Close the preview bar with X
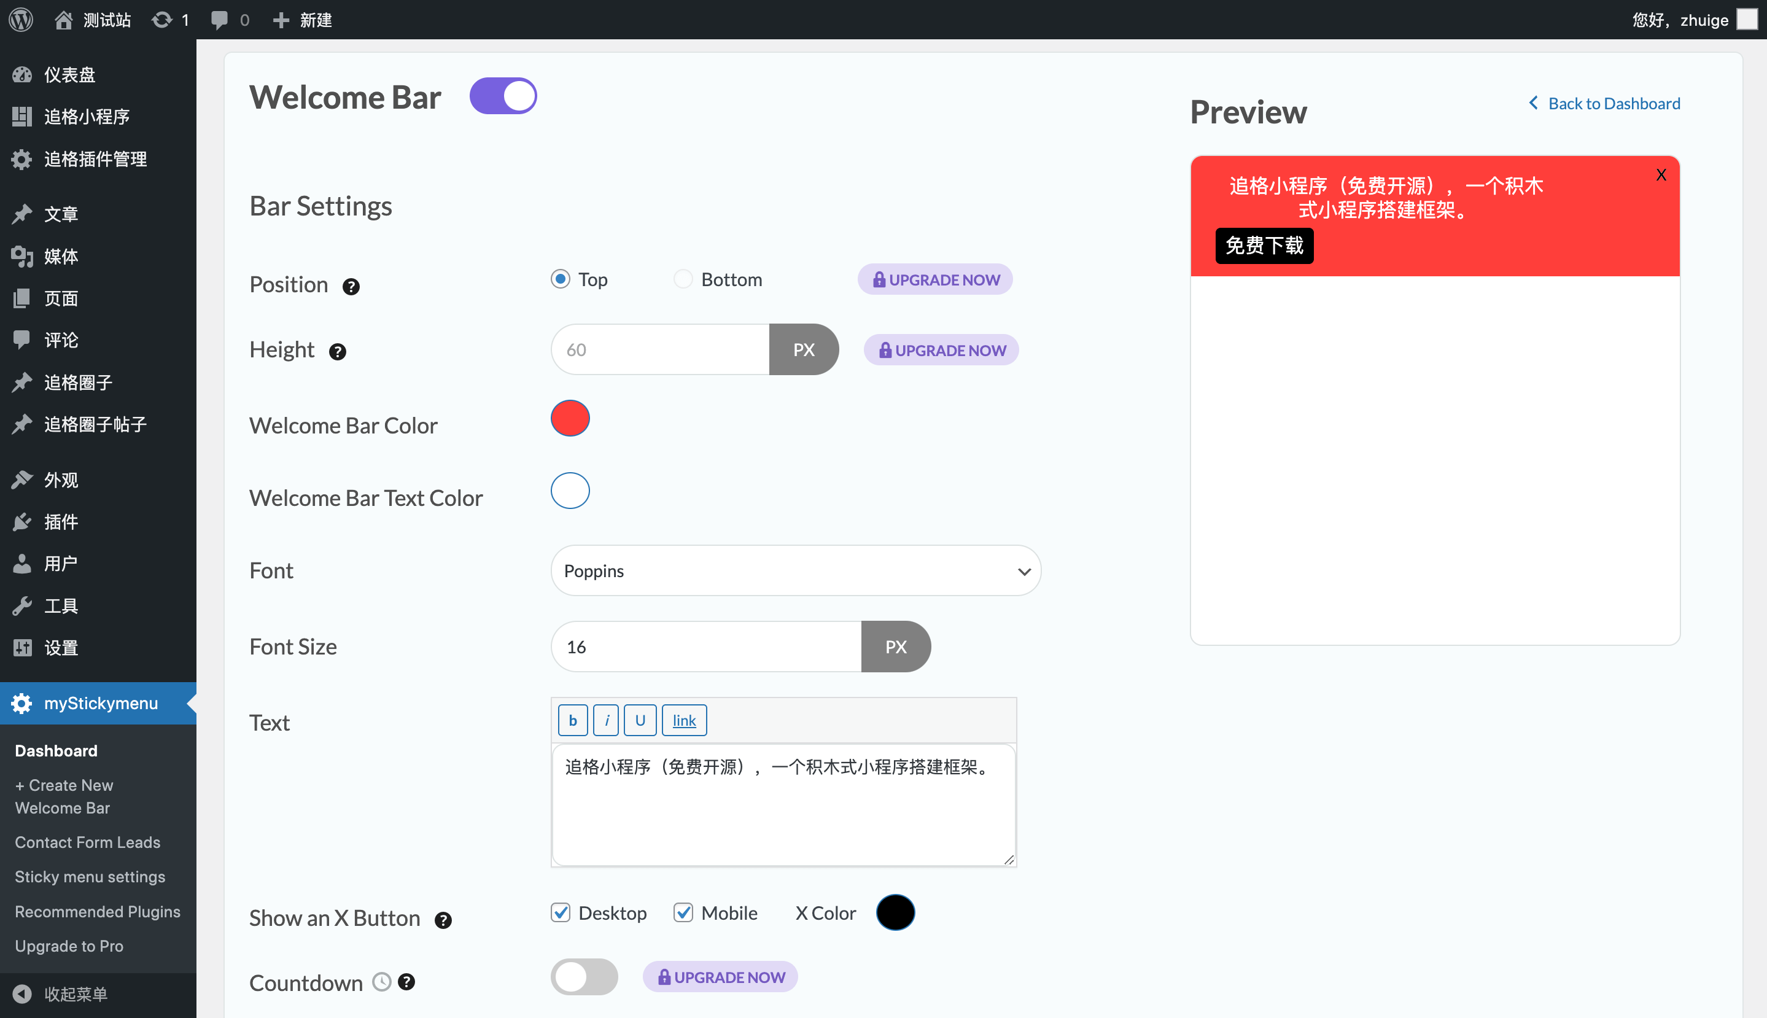The image size is (1767, 1018). tap(1661, 175)
